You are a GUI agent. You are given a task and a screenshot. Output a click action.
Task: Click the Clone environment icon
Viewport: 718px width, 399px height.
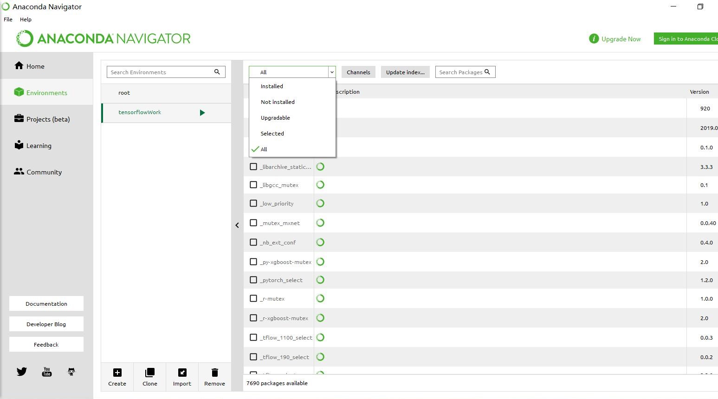(150, 373)
